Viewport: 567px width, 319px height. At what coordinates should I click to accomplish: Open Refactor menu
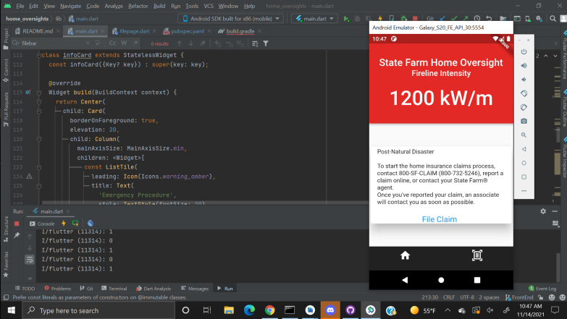pos(138,6)
